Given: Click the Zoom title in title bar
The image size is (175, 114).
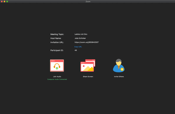Looking at the screenshot, I should tap(87, 2).
